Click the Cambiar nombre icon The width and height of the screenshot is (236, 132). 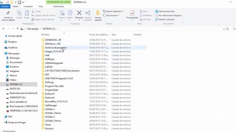click(88, 13)
